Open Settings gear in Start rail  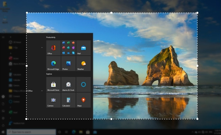(3, 118)
